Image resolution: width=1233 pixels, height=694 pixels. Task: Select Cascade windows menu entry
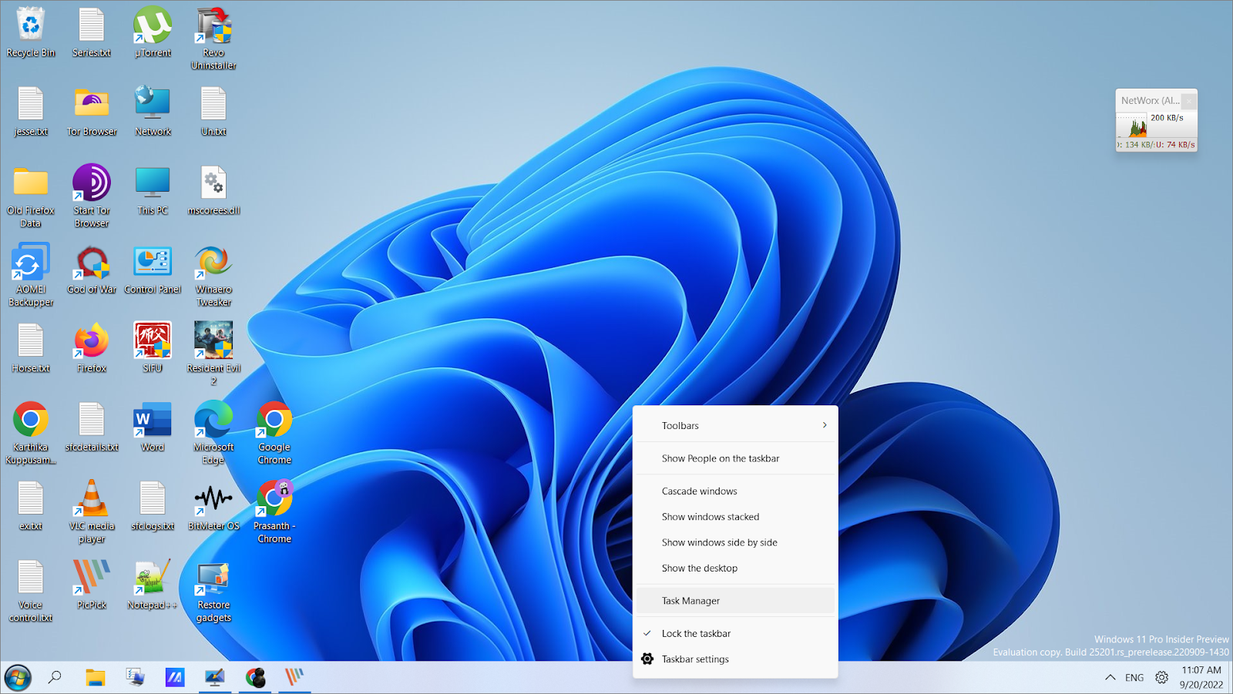point(699,491)
